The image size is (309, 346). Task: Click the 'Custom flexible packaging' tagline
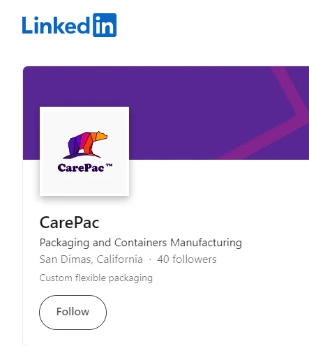[x=96, y=278]
